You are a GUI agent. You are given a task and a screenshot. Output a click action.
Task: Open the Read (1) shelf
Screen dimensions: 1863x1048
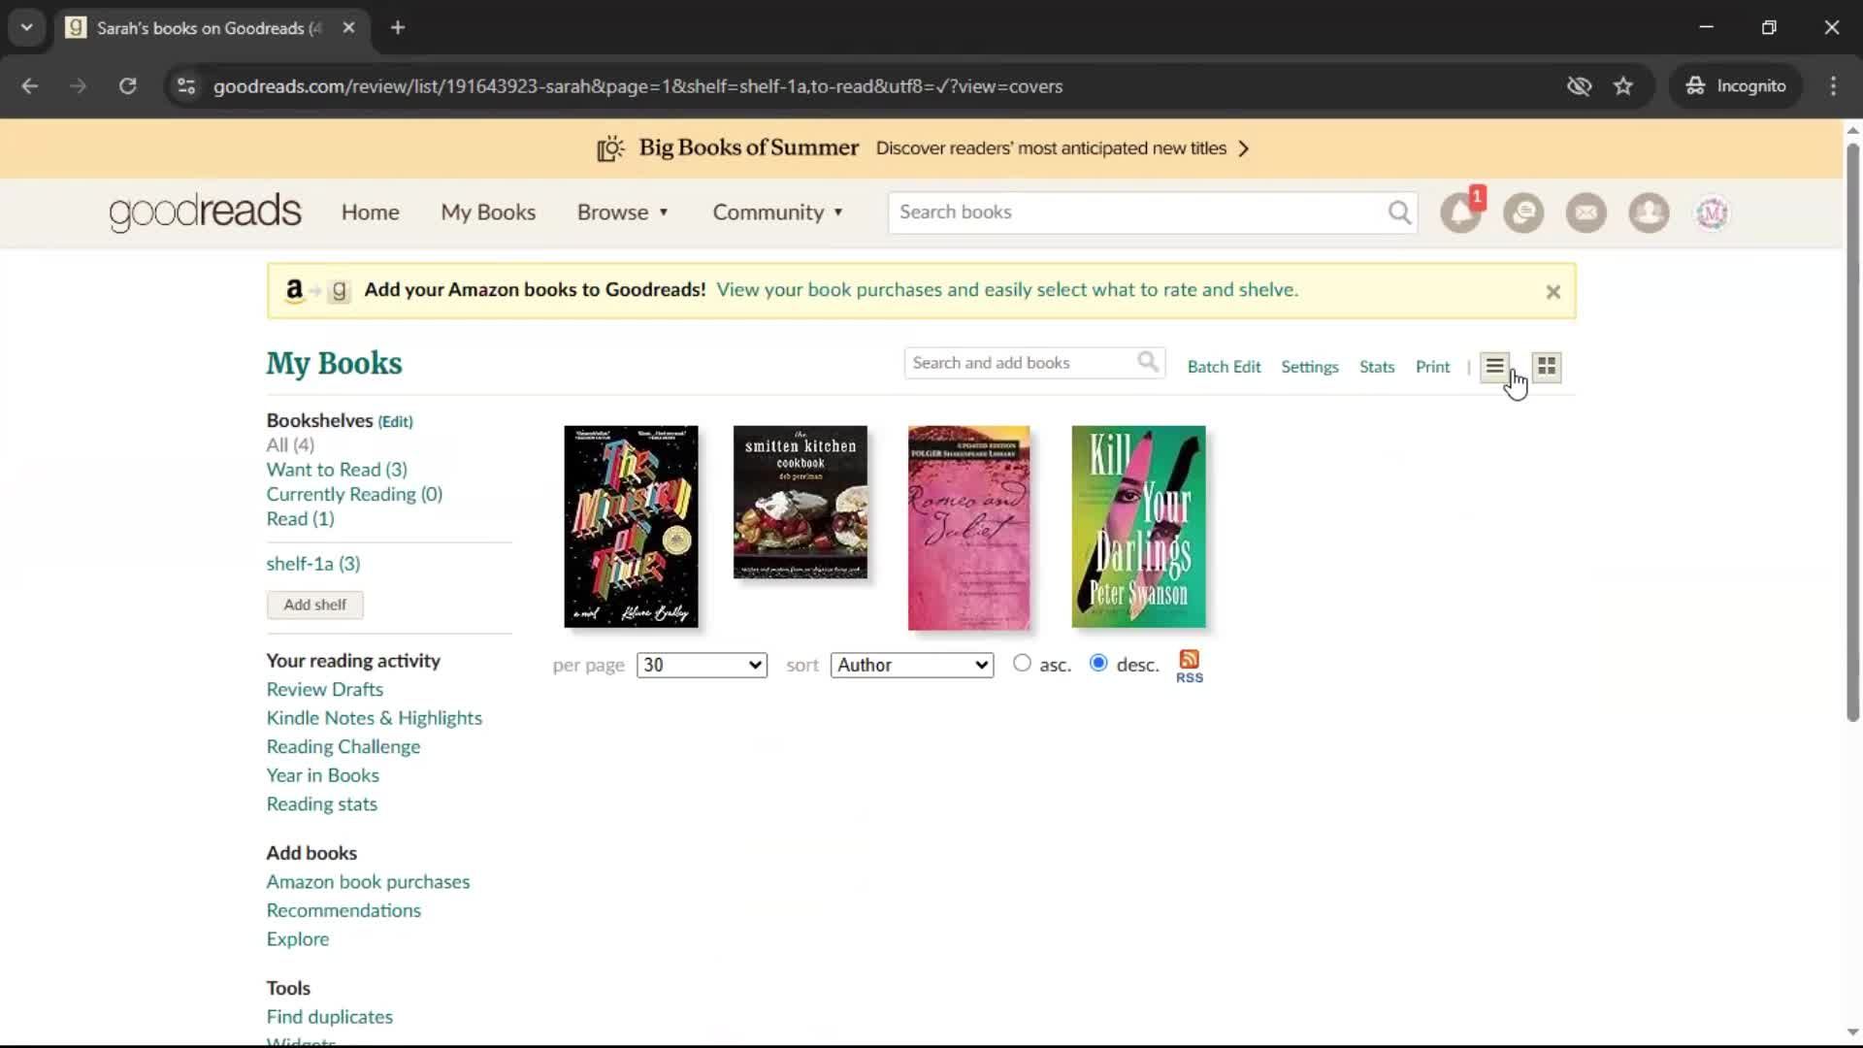tap(300, 519)
